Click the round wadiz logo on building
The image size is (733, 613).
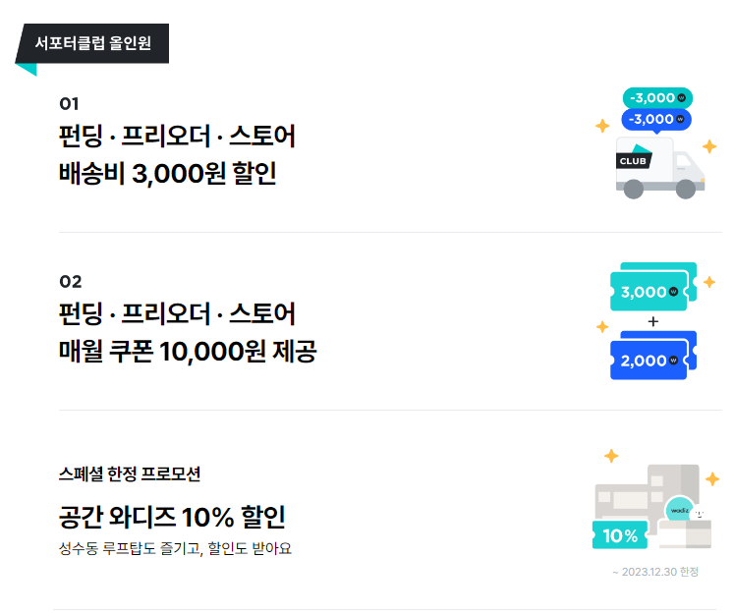click(679, 510)
